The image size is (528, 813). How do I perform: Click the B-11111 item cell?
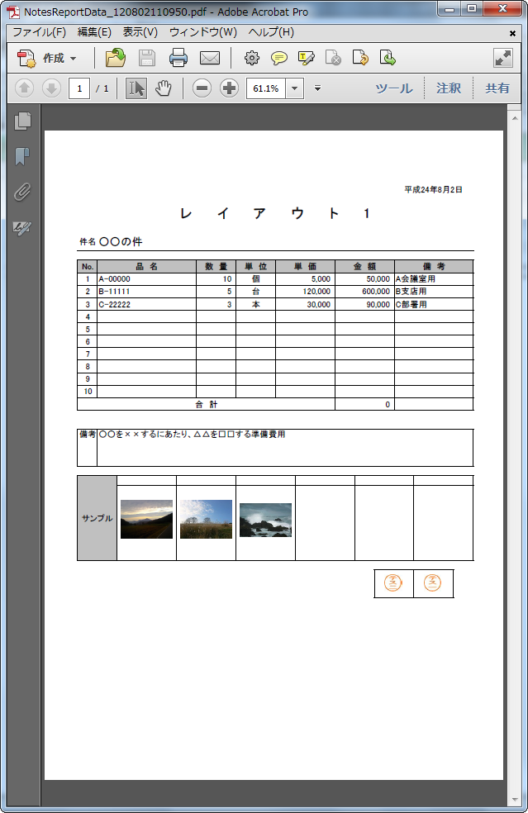[147, 292]
